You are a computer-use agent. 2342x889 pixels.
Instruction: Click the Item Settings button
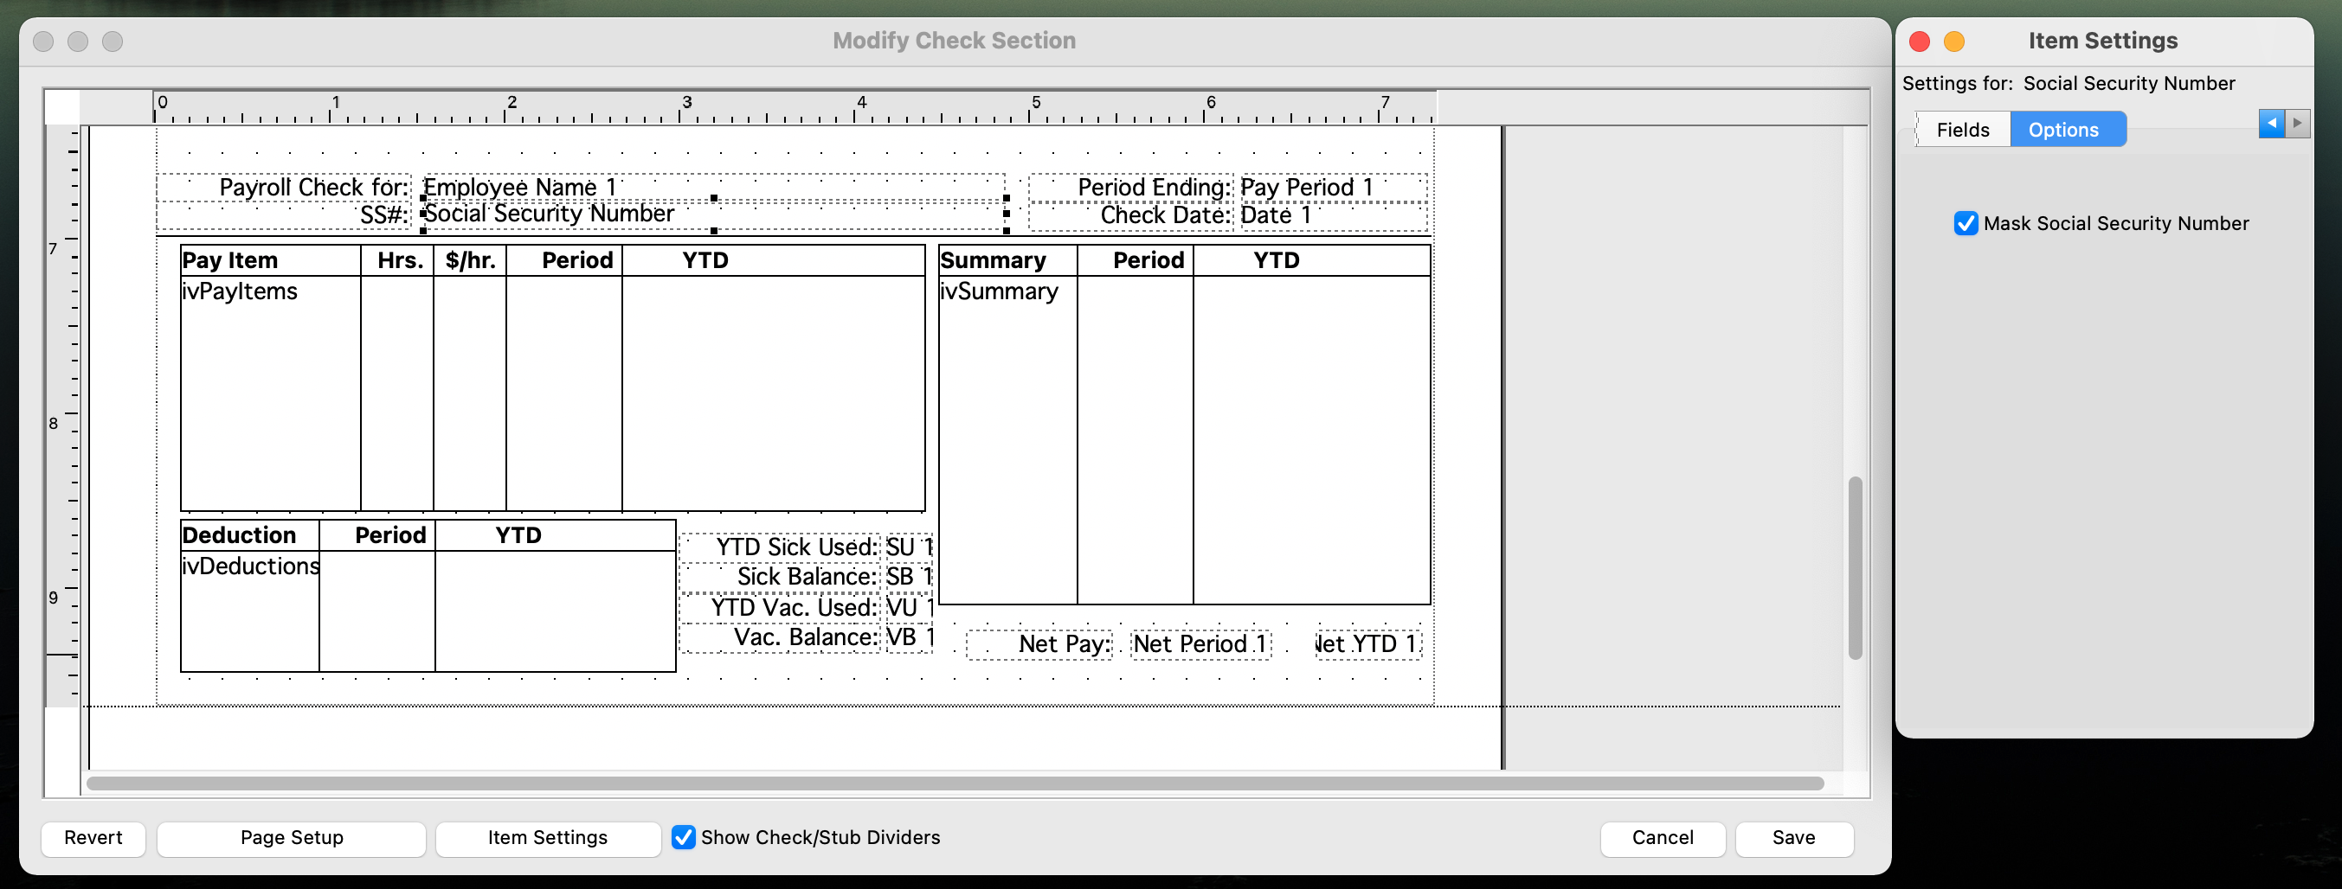click(547, 837)
